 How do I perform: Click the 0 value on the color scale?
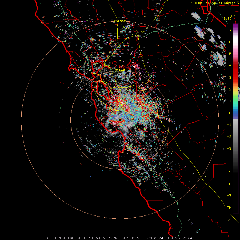230,113
